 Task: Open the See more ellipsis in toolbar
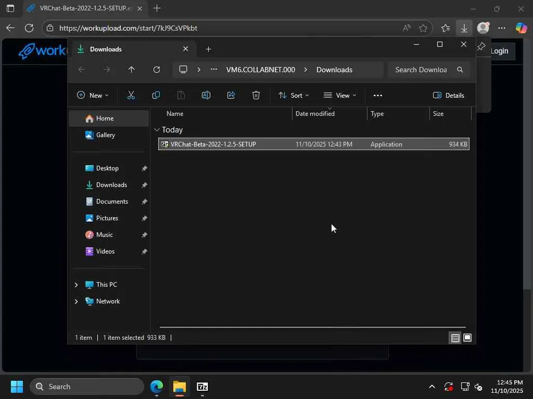click(378, 96)
